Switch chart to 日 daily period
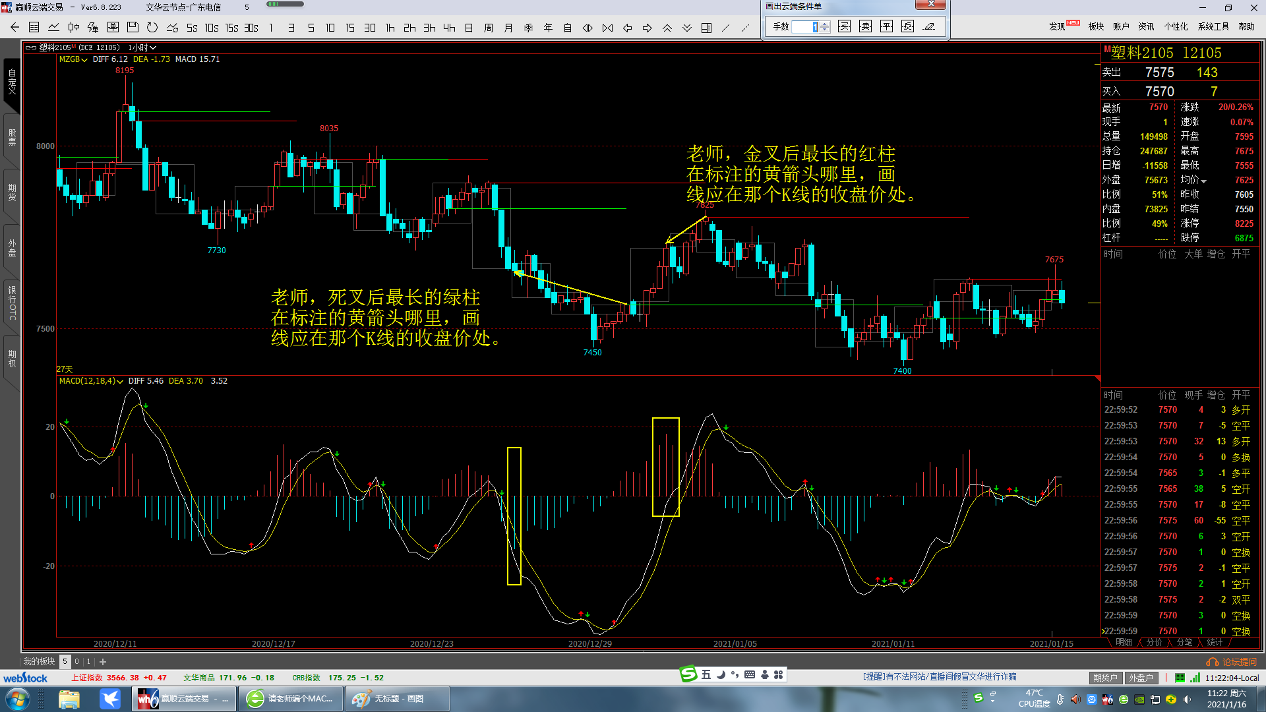 [468, 28]
